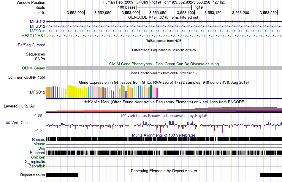This screenshot has height=182, width=282.
Task: Click the Rhesus species label
Action: tap(39, 139)
